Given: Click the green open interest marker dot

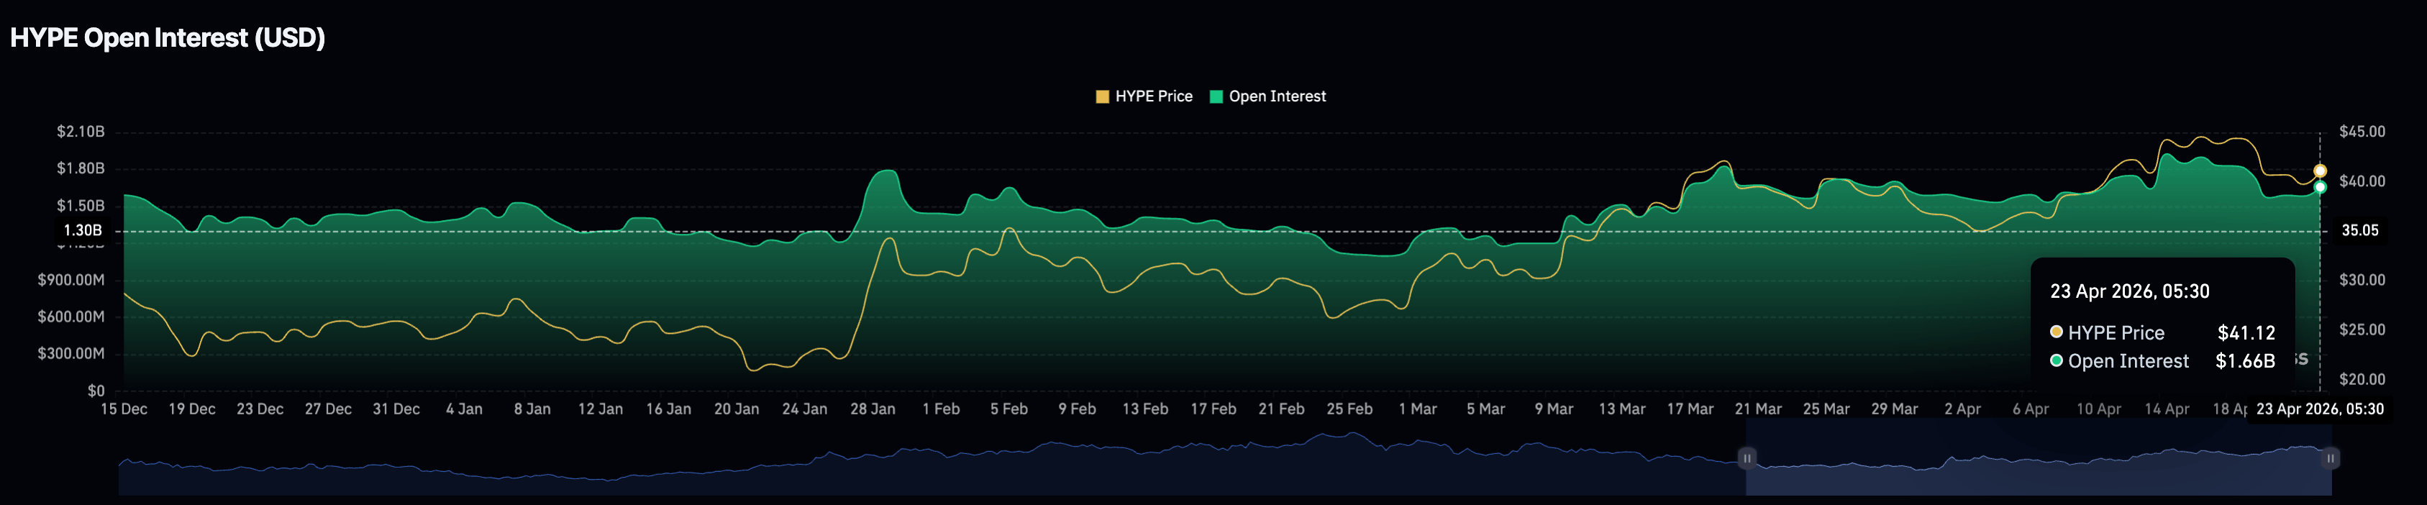Looking at the screenshot, I should [x=2320, y=188].
